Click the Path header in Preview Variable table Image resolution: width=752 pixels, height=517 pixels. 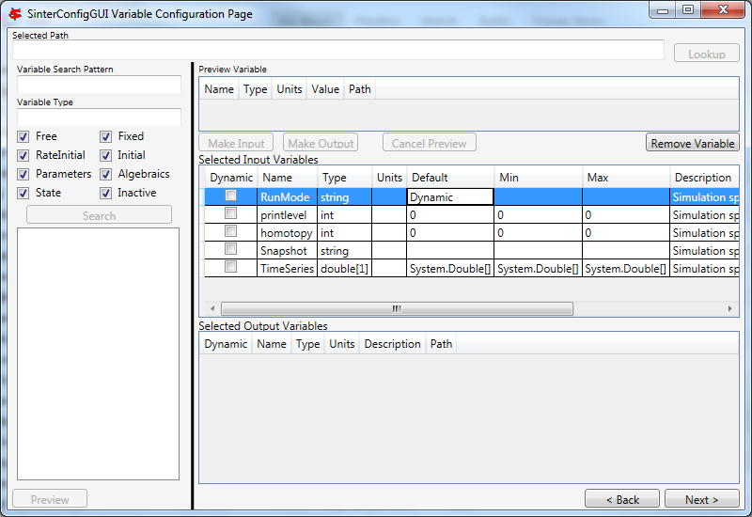point(360,89)
